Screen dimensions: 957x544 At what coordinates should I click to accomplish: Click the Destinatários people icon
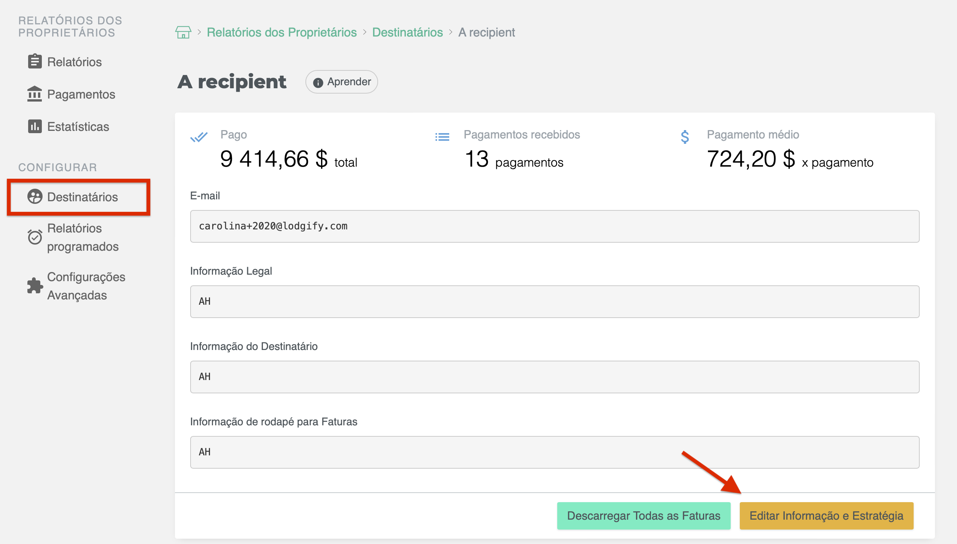(x=35, y=197)
